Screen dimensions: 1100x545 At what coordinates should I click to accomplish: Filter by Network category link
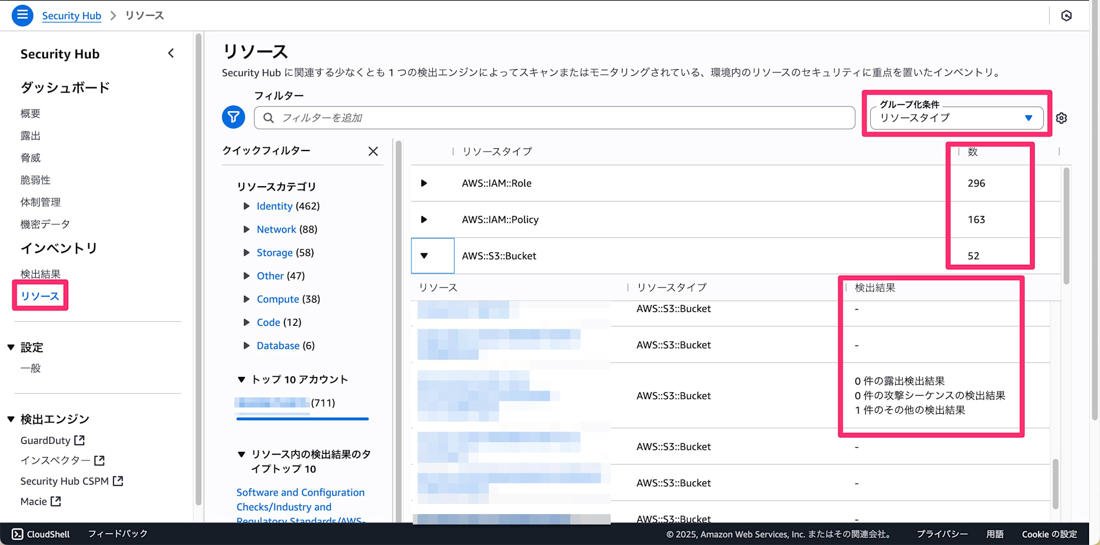(276, 229)
